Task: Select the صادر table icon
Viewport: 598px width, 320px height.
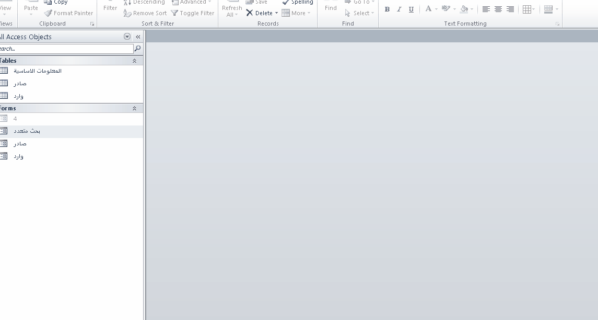Action: (4, 83)
